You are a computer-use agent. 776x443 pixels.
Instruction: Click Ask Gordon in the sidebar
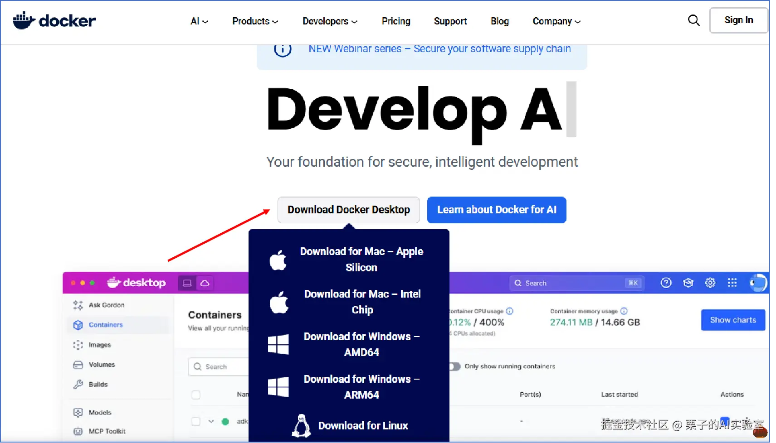click(107, 305)
